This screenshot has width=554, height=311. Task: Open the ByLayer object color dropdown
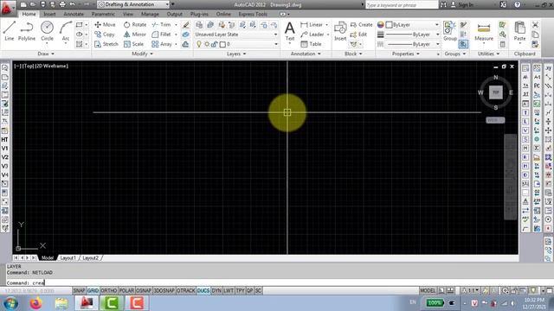(x=412, y=25)
